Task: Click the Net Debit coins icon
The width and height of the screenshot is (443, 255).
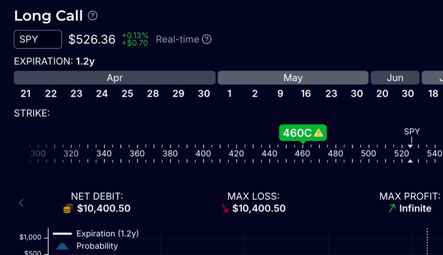Action: click(68, 208)
